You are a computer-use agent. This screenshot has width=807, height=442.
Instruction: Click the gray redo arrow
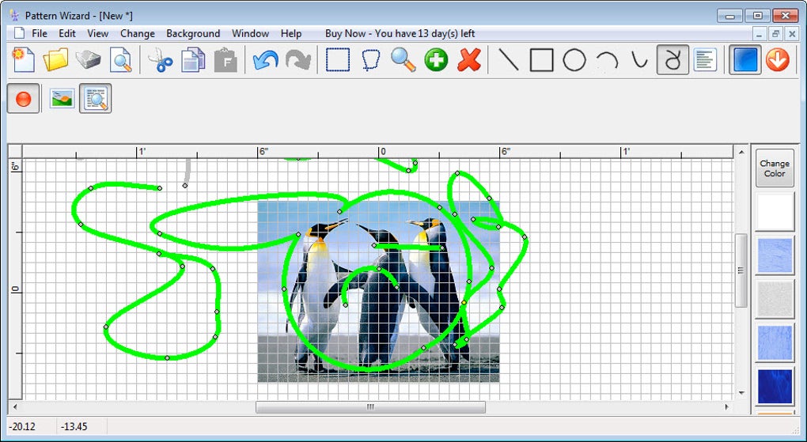point(298,59)
